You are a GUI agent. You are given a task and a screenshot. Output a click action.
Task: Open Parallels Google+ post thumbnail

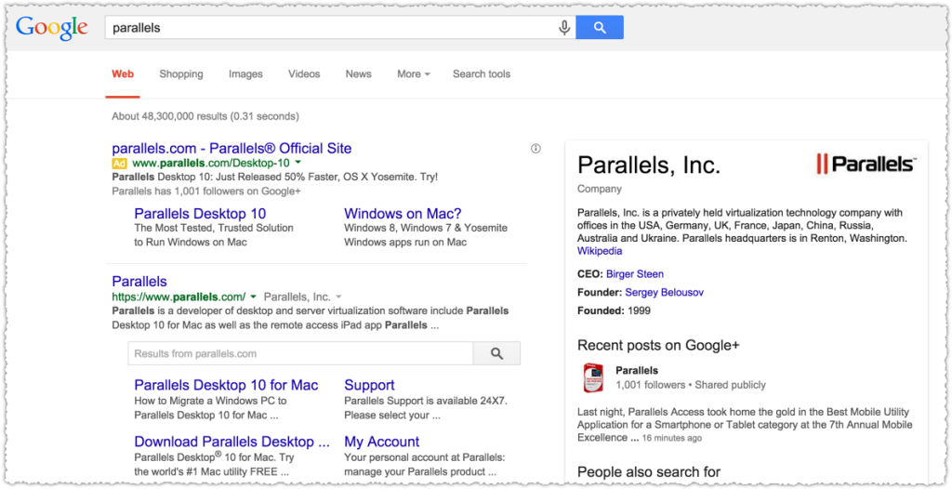pos(593,377)
